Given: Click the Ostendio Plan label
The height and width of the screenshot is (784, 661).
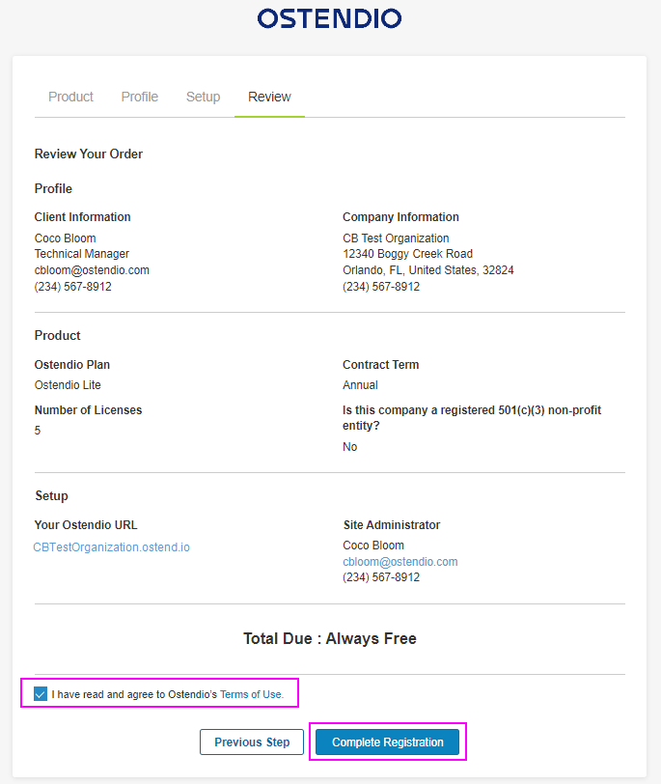Looking at the screenshot, I should point(72,365).
